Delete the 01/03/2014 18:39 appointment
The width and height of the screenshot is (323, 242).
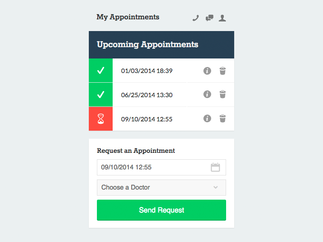pos(222,71)
